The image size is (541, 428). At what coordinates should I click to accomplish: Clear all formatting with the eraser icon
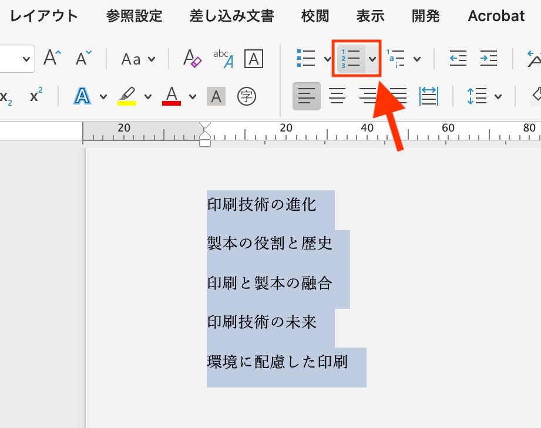coord(192,58)
